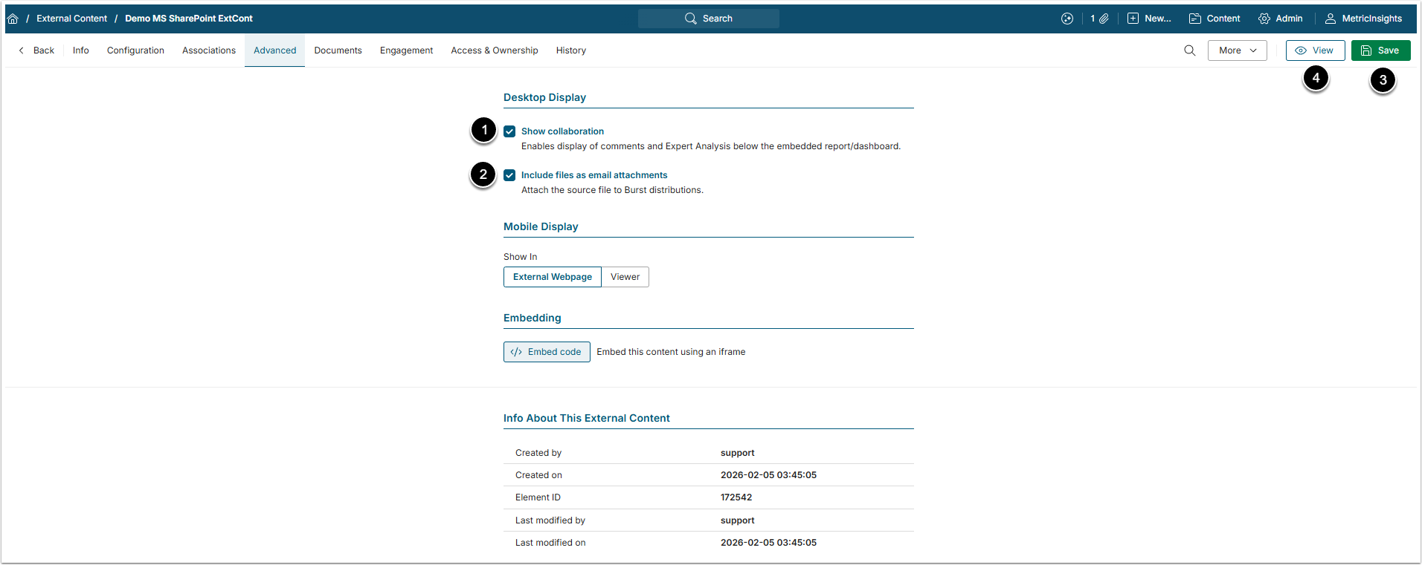Click the top Search field

click(708, 19)
